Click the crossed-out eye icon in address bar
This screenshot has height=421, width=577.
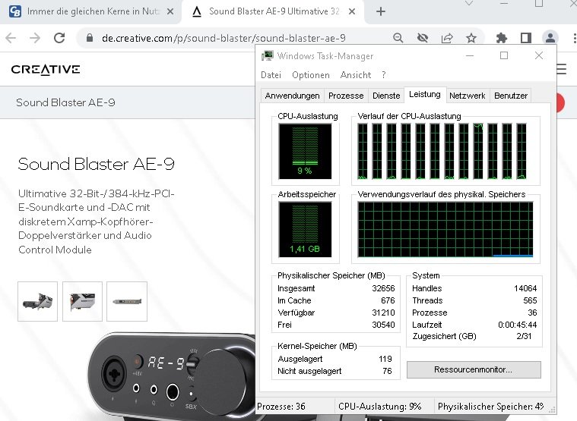(x=423, y=38)
